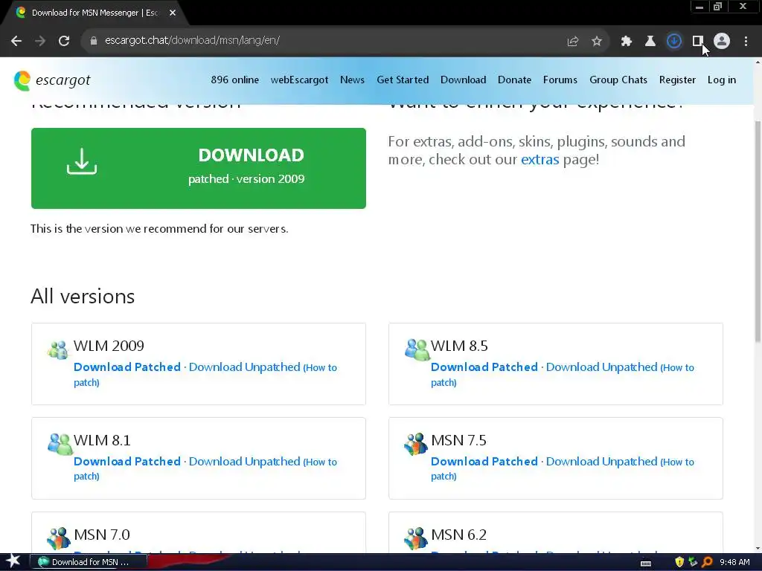
Task: Download Patched for WLM 2009
Action: pyautogui.click(x=127, y=367)
